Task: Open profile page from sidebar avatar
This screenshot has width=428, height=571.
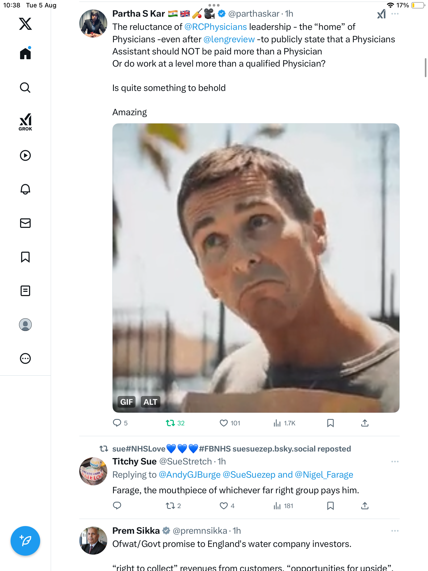Action: pyautogui.click(x=25, y=325)
